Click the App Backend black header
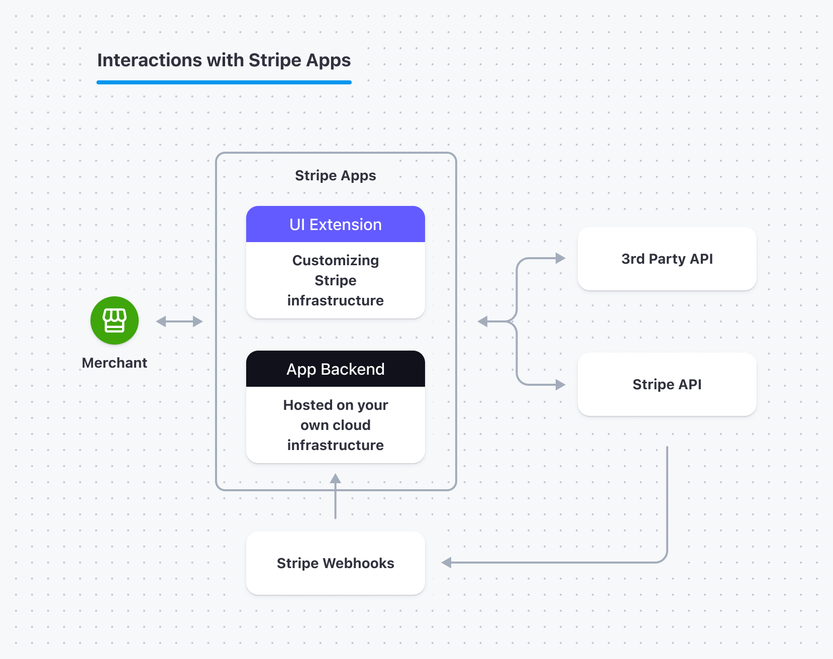Viewport: 833px width, 659px height. click(336, 369)
